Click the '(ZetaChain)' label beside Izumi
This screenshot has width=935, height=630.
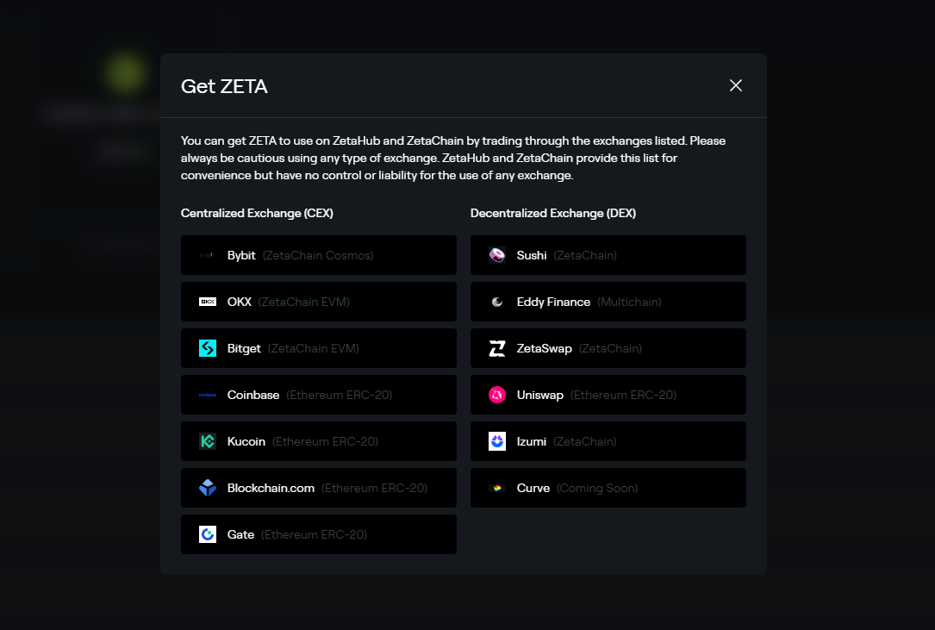pos(585,441)
